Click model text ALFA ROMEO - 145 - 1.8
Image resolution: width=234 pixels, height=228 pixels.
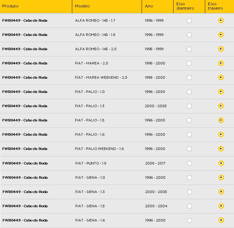tap(95, 35)
